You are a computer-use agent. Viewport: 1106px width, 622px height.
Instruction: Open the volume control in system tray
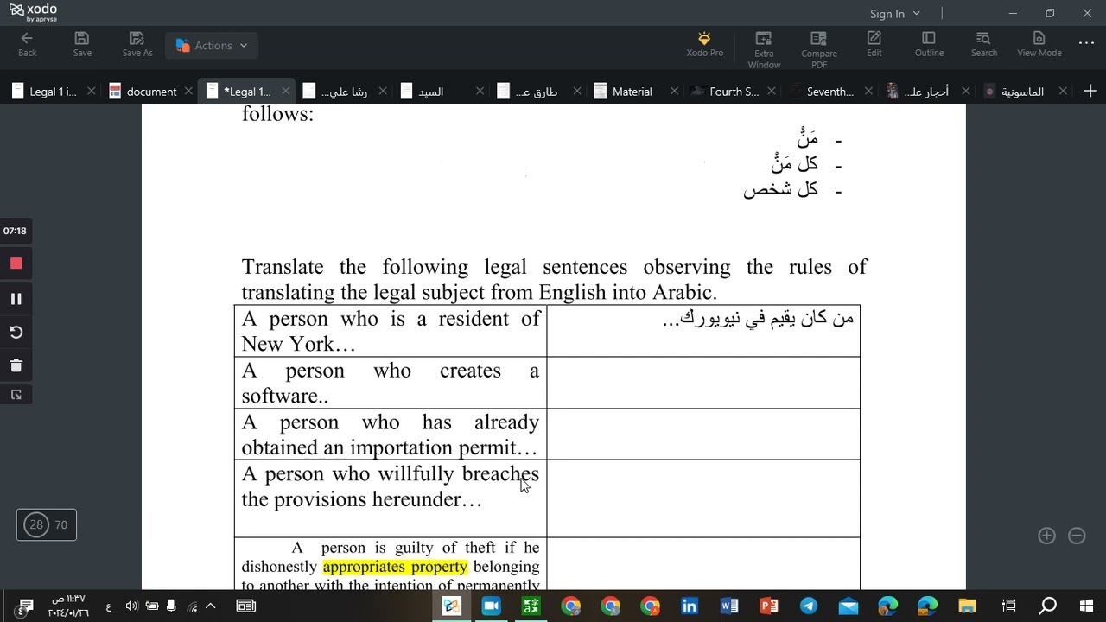pos(131,606)
